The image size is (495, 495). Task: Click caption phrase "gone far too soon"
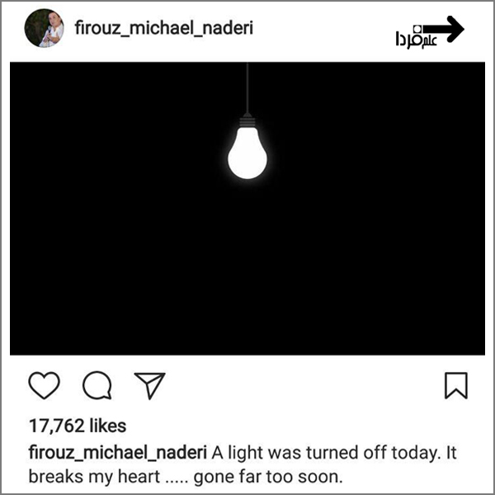click(x=266, y=477)
